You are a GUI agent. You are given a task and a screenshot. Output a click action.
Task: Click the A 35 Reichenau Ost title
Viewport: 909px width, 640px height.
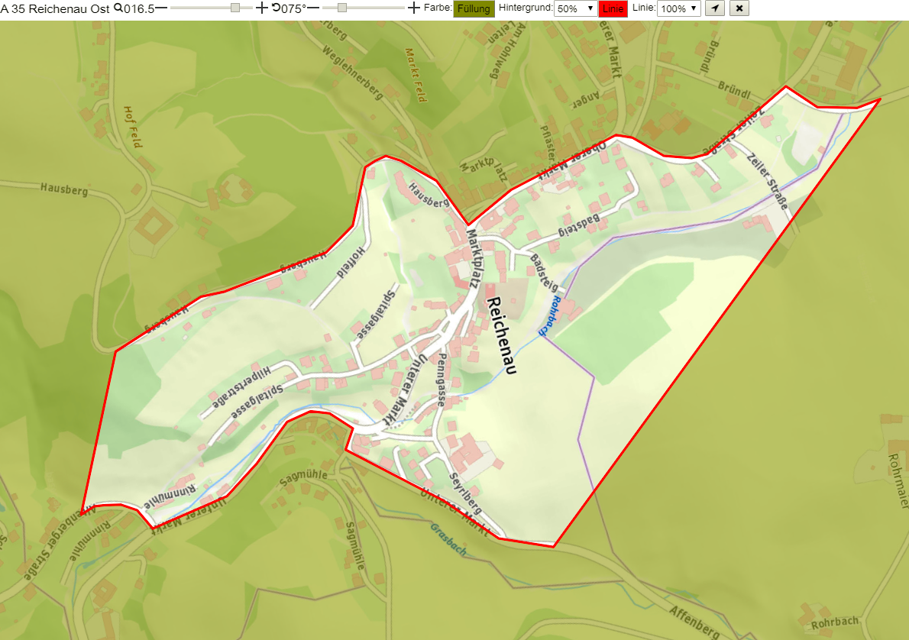(x=55, y=8)
